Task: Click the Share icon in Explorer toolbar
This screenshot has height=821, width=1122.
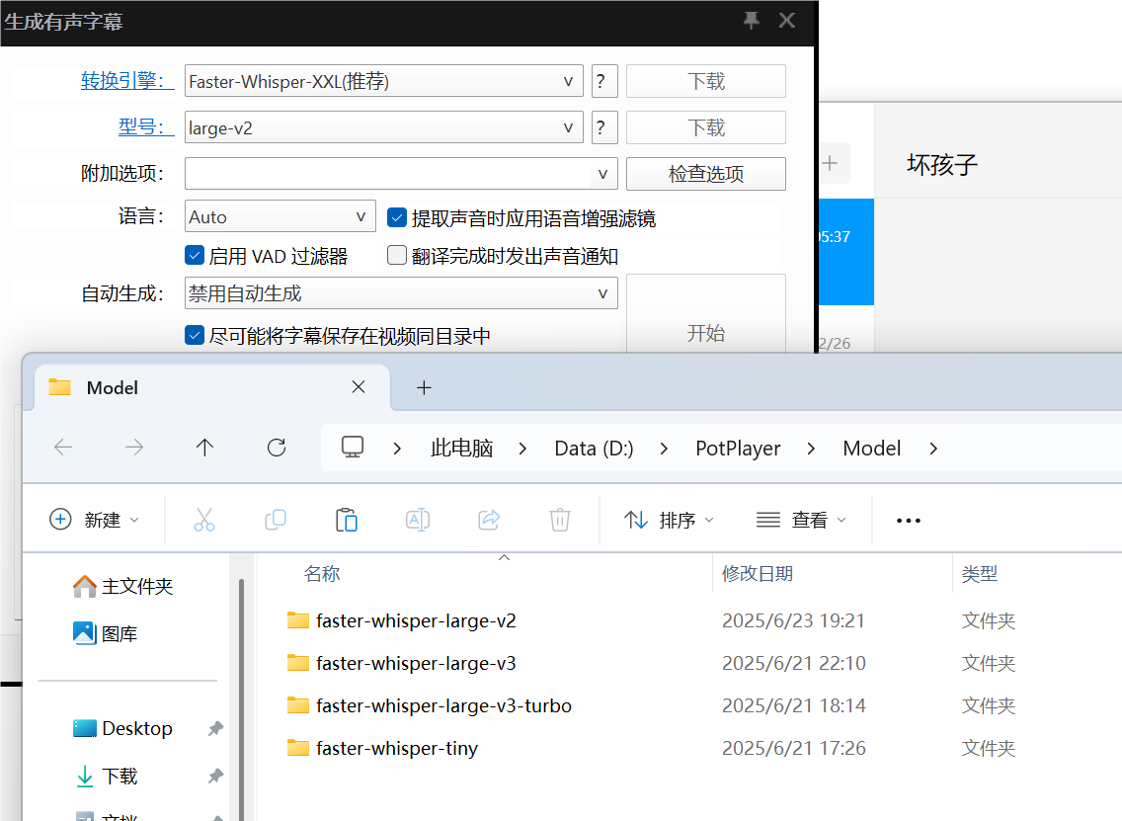Action: point(489,520)
